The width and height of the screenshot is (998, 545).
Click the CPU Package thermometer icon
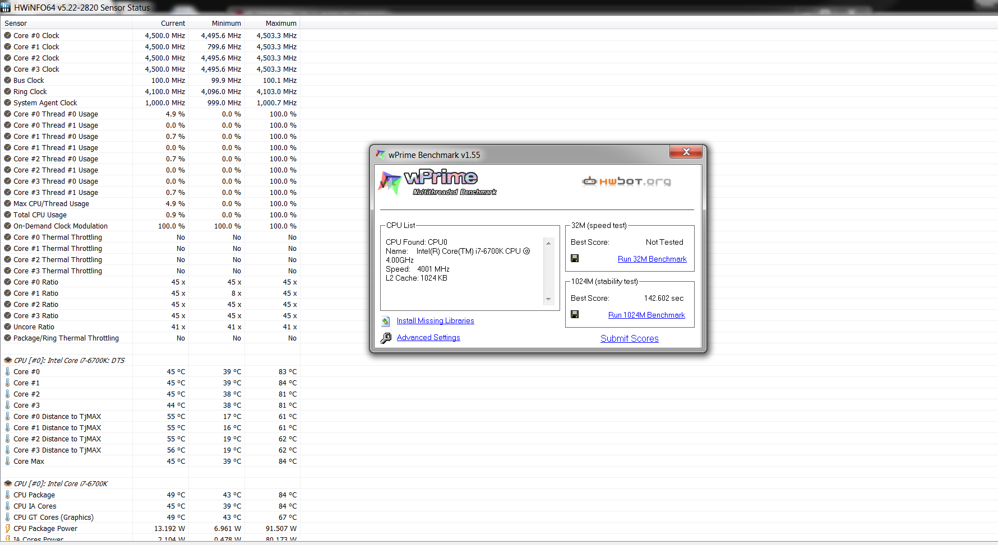click(8, 495)
